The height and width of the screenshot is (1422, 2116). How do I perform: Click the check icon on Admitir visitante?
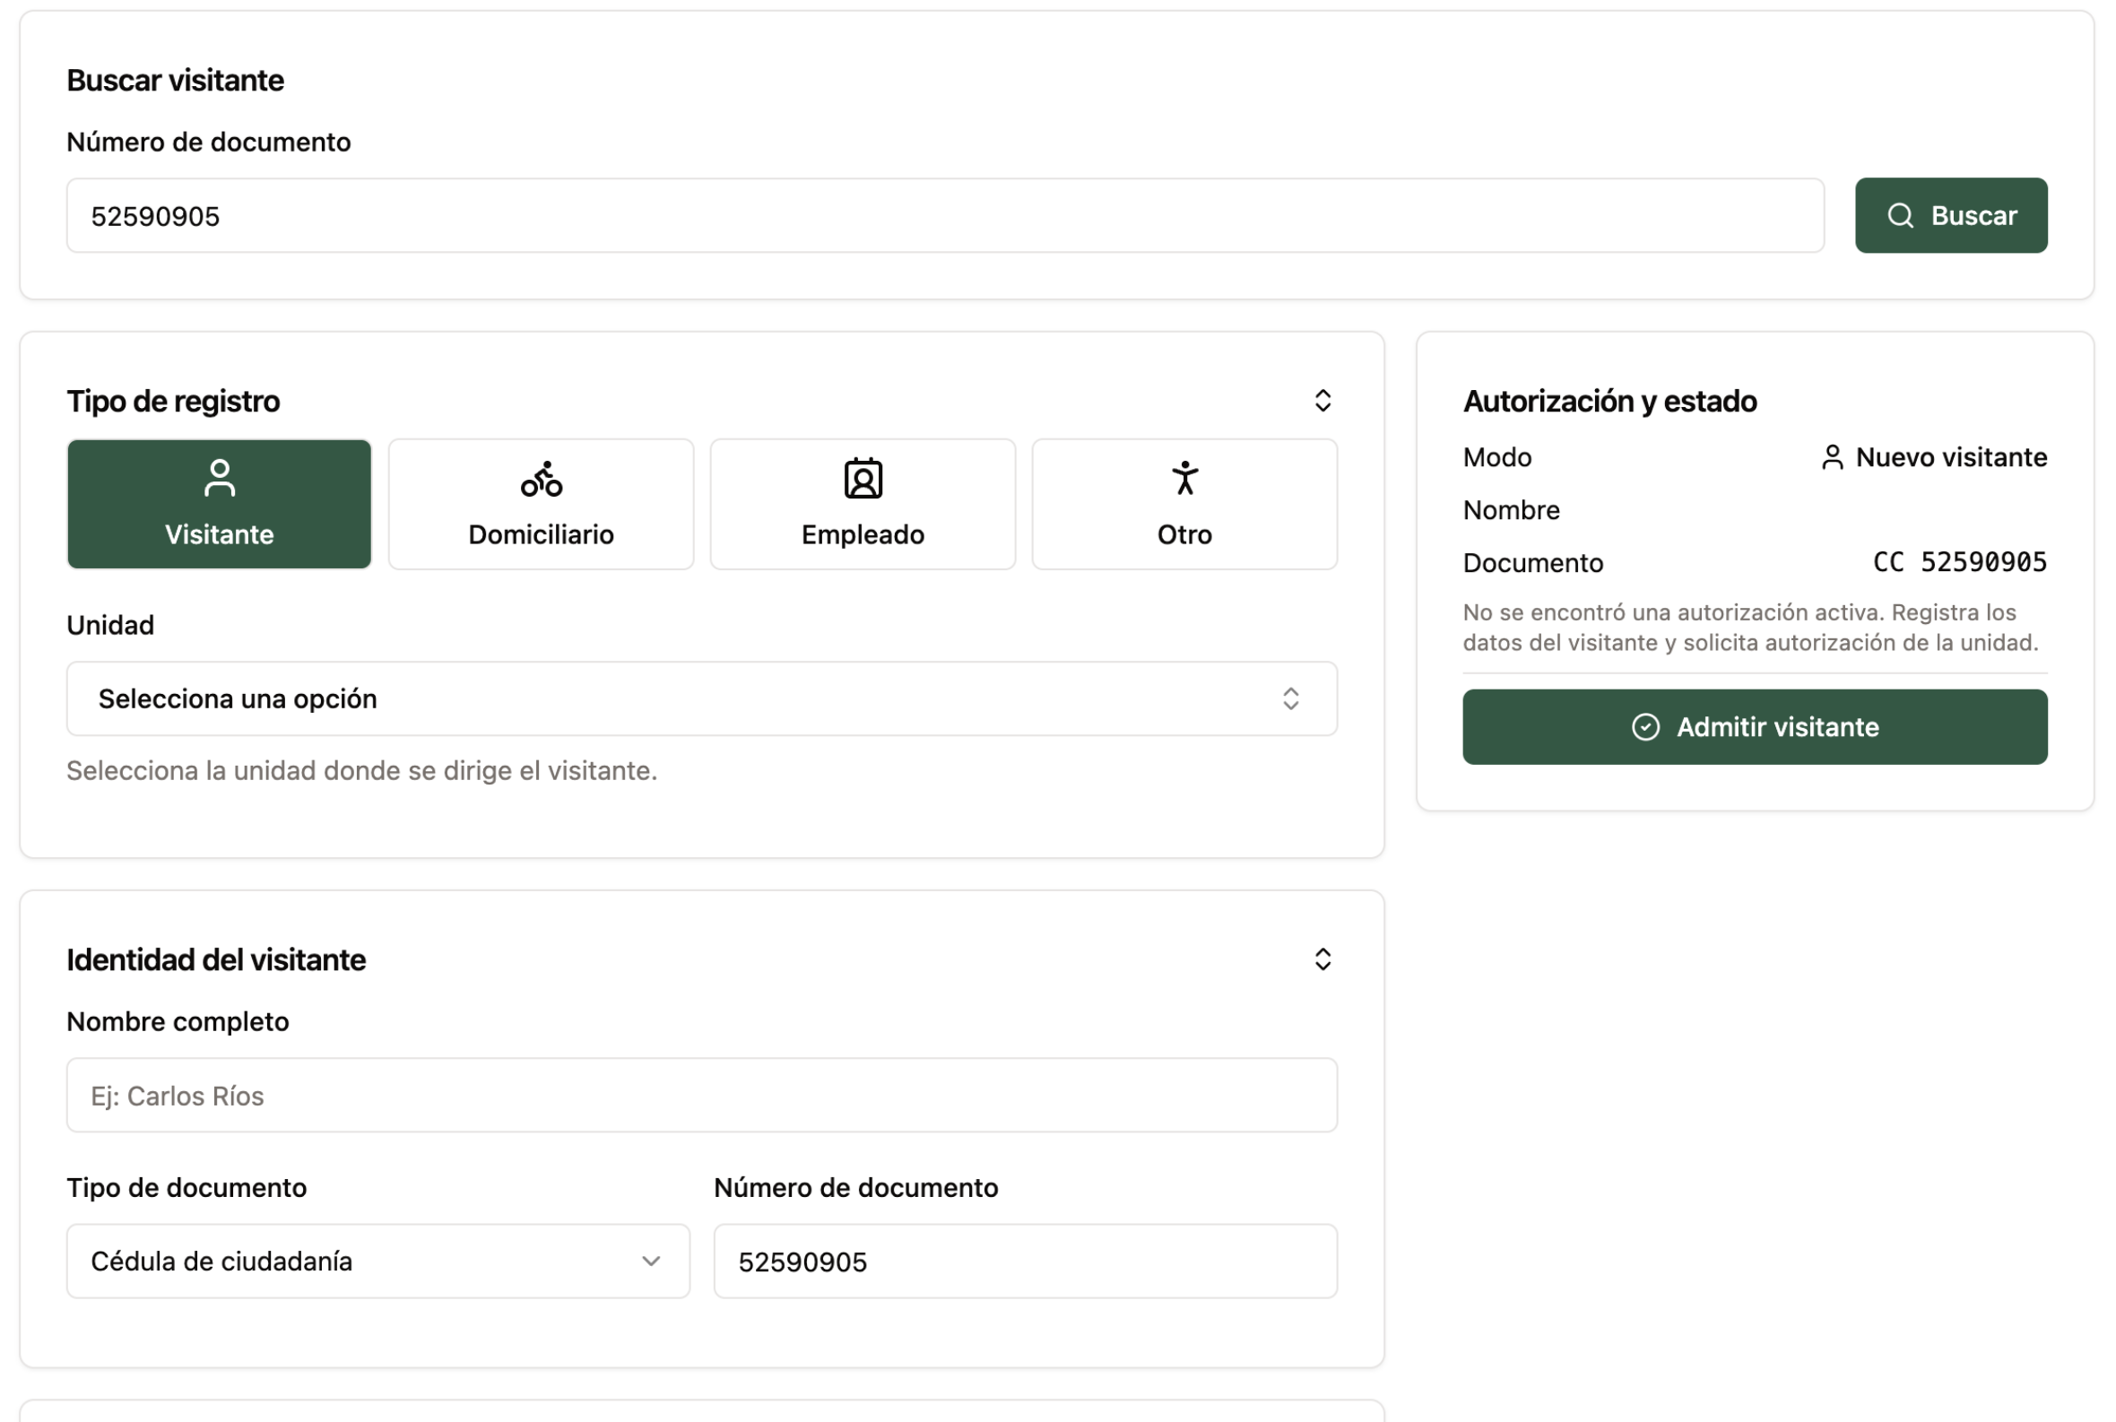[x=1648, y=726]
